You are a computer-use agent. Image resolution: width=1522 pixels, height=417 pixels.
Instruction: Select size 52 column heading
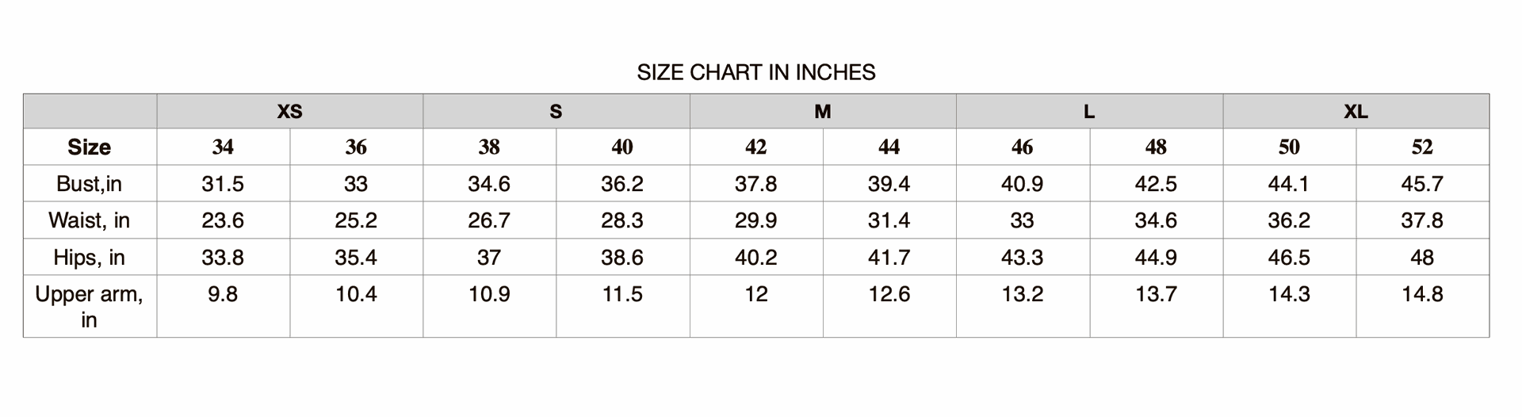point(1422,147)
